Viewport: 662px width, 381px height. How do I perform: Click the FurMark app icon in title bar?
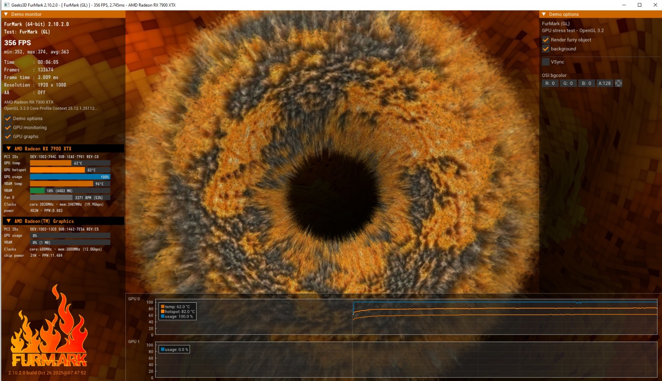6,5
